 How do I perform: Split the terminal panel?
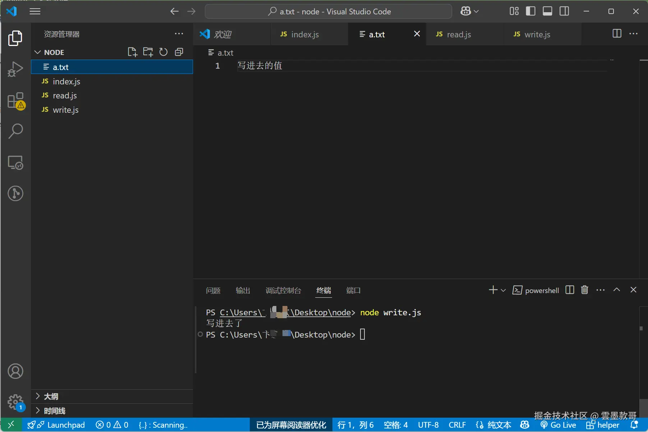click(x=570, y=290)
